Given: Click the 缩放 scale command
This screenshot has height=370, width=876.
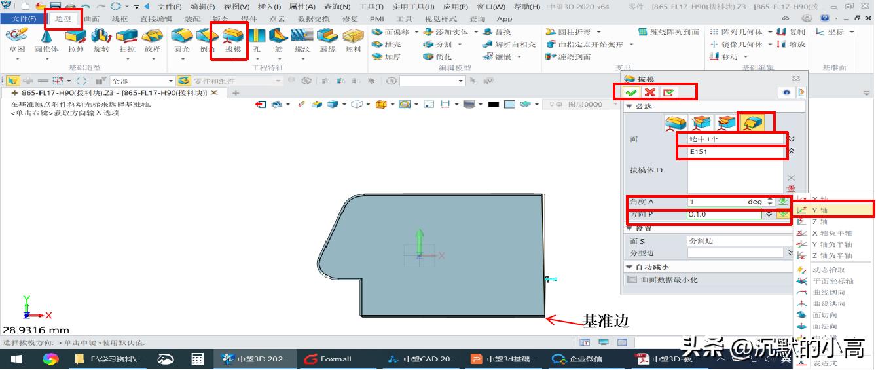Looking at the screenshot, I should tap(790, 45).
